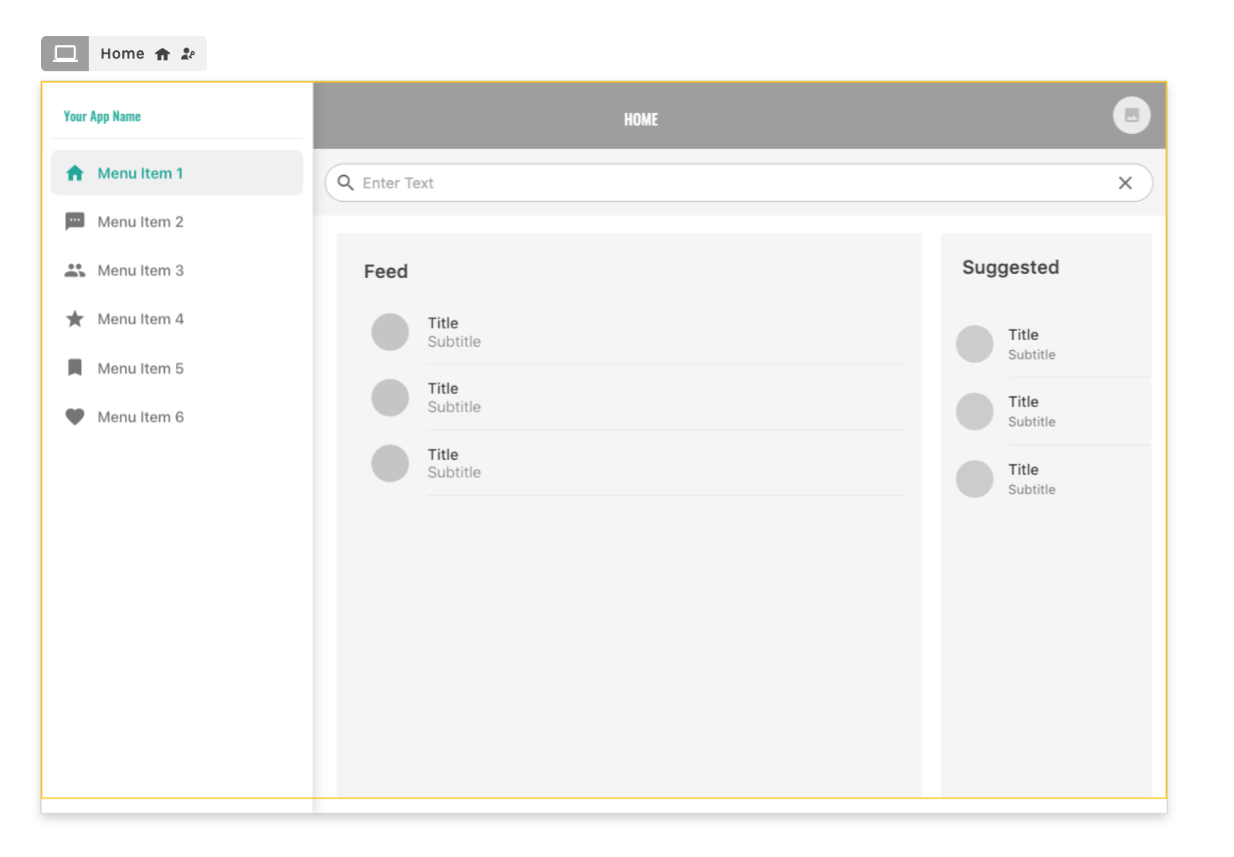Click the people icon for Menu Item 3
The width and height of the screenshot is (1234, 857).
point(75,271)
